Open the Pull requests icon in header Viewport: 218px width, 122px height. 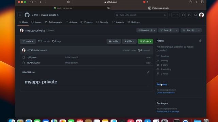click(189, 15)
